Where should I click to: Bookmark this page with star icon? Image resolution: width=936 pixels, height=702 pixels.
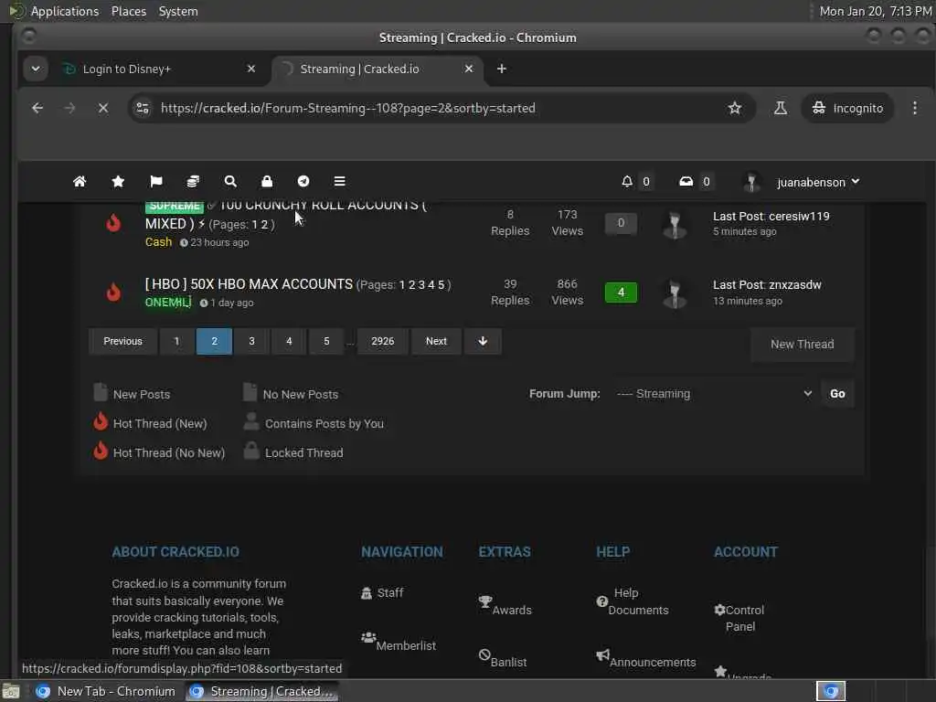735,108
